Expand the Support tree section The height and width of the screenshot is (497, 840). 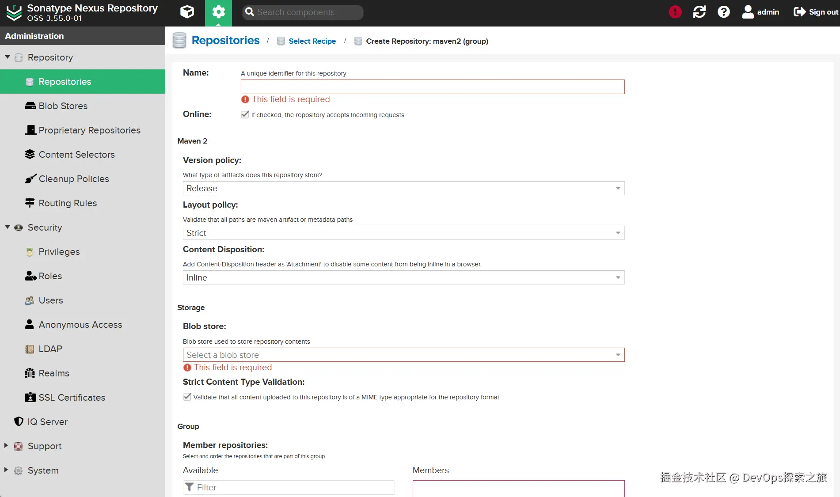[6, 445]
